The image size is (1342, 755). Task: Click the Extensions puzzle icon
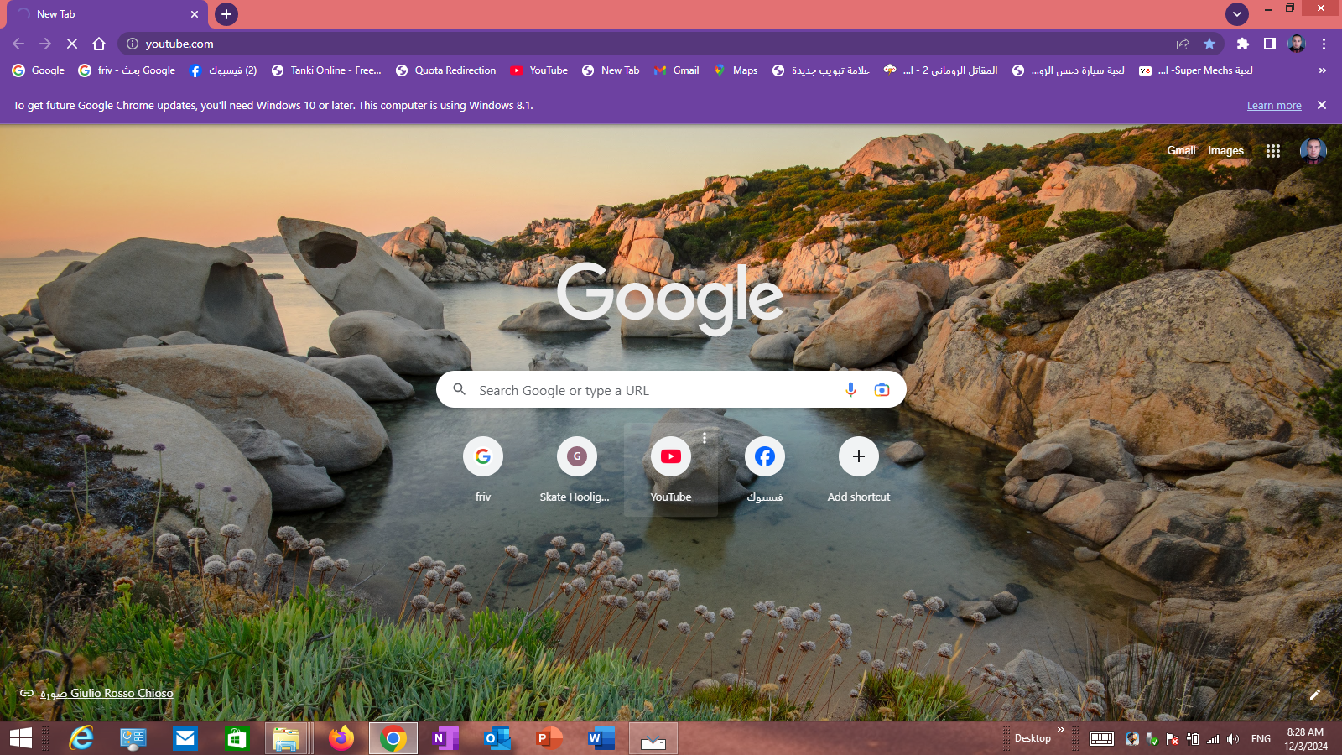click(x=1242, y=44)
